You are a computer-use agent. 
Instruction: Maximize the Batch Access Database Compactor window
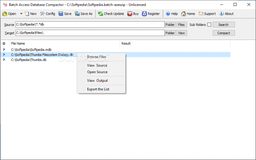point(235,5)
